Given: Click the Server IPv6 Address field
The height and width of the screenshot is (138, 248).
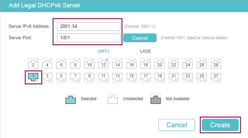Looking at the screenshot, I should [x=89, y=26].
